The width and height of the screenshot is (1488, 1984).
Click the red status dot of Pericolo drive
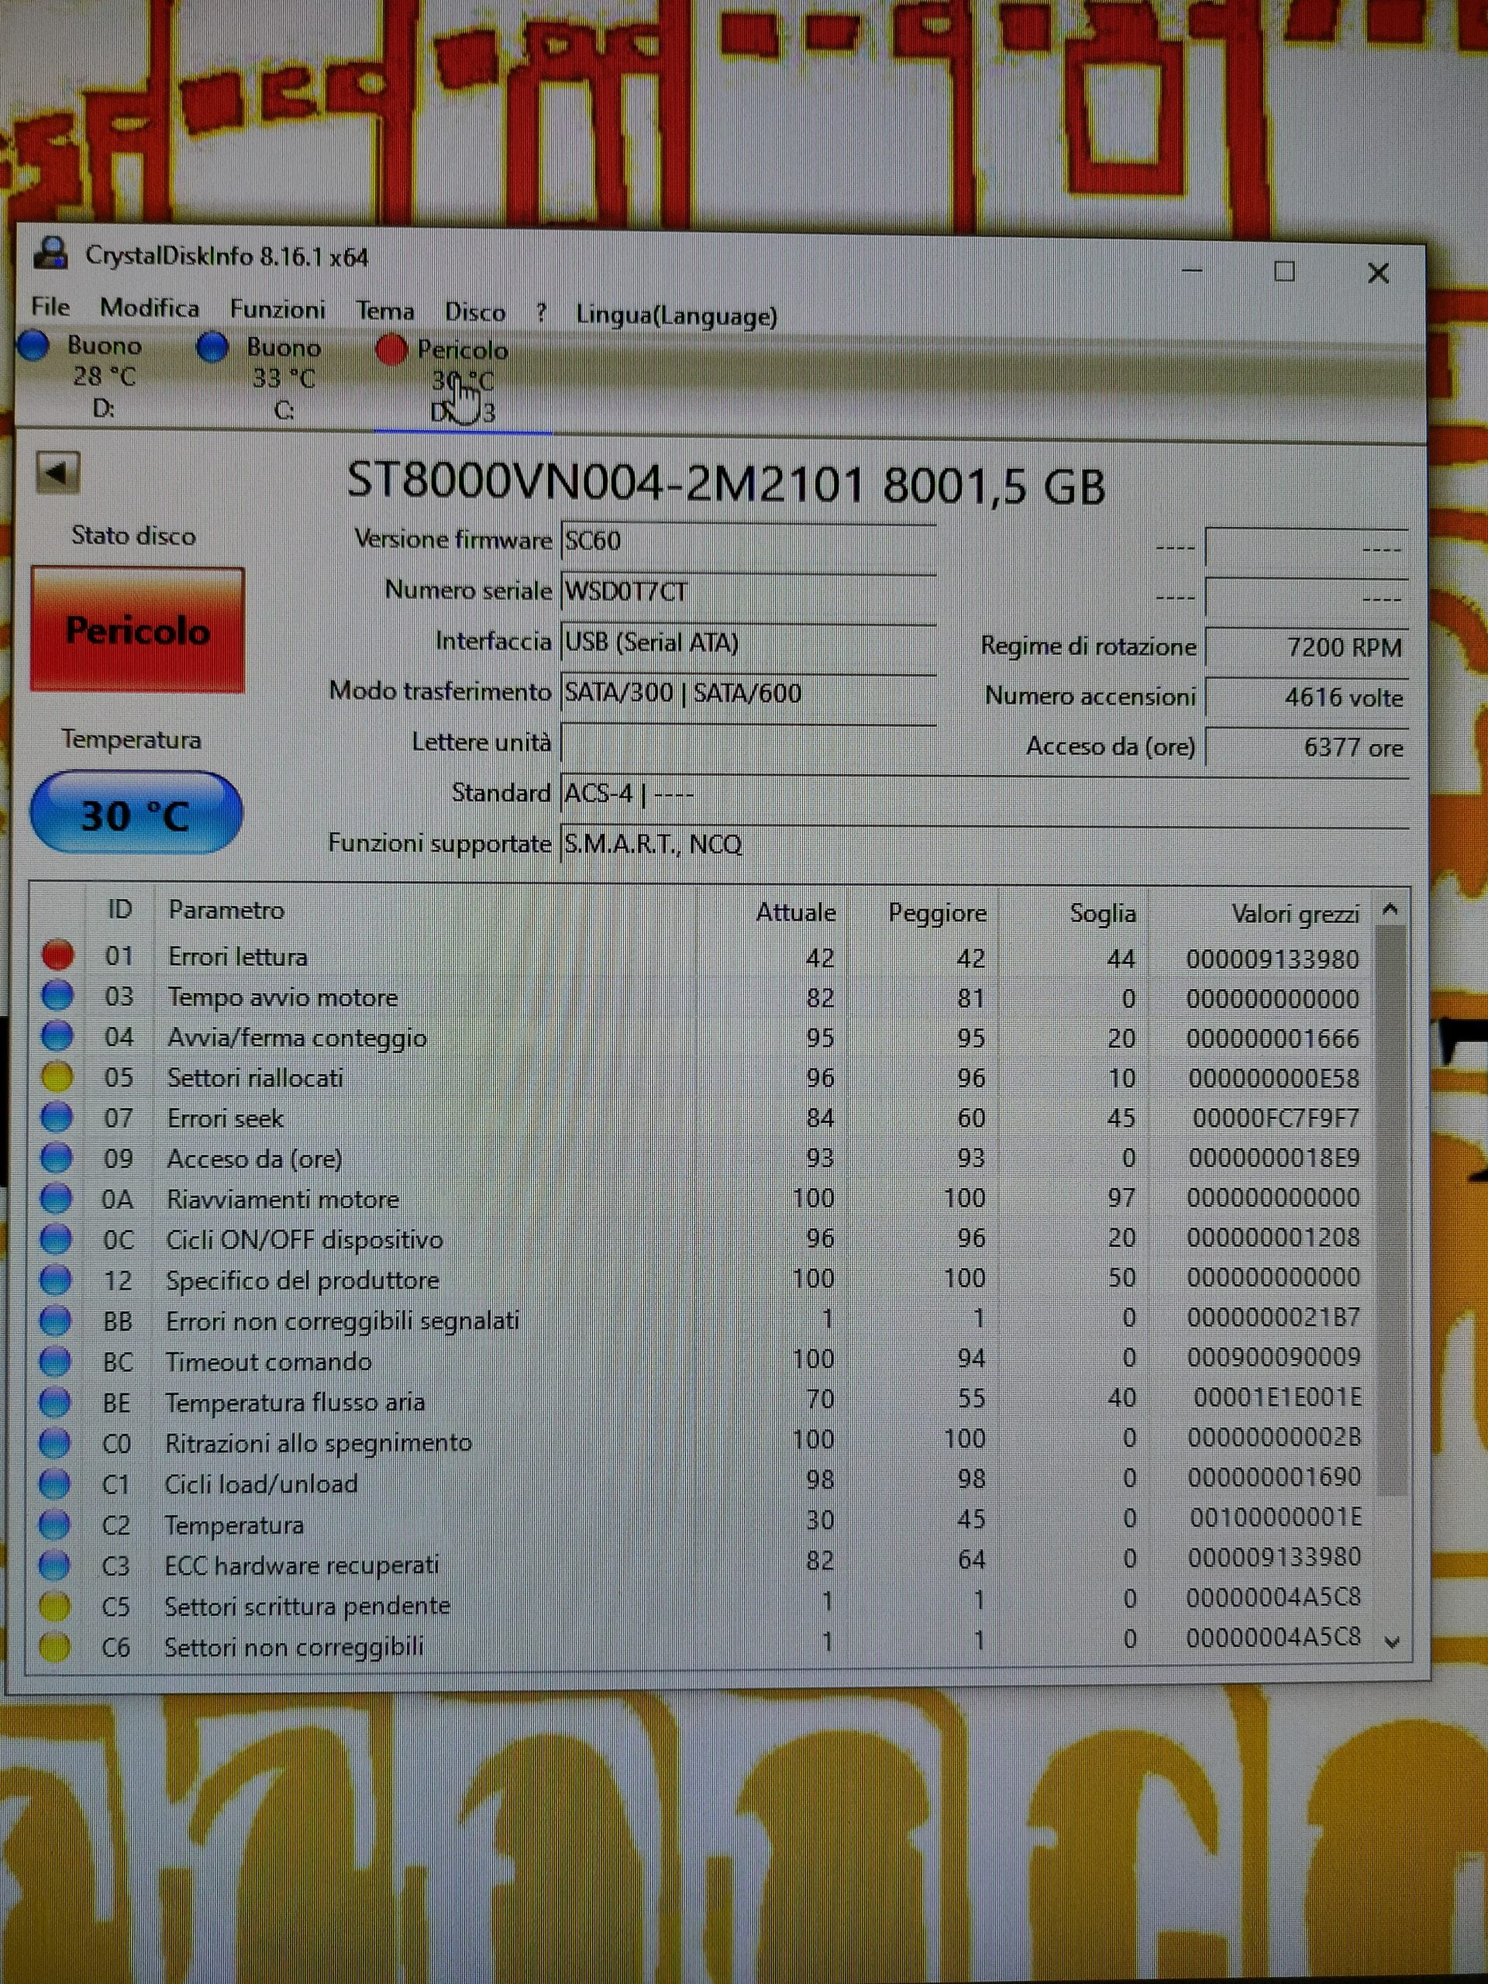391,350
